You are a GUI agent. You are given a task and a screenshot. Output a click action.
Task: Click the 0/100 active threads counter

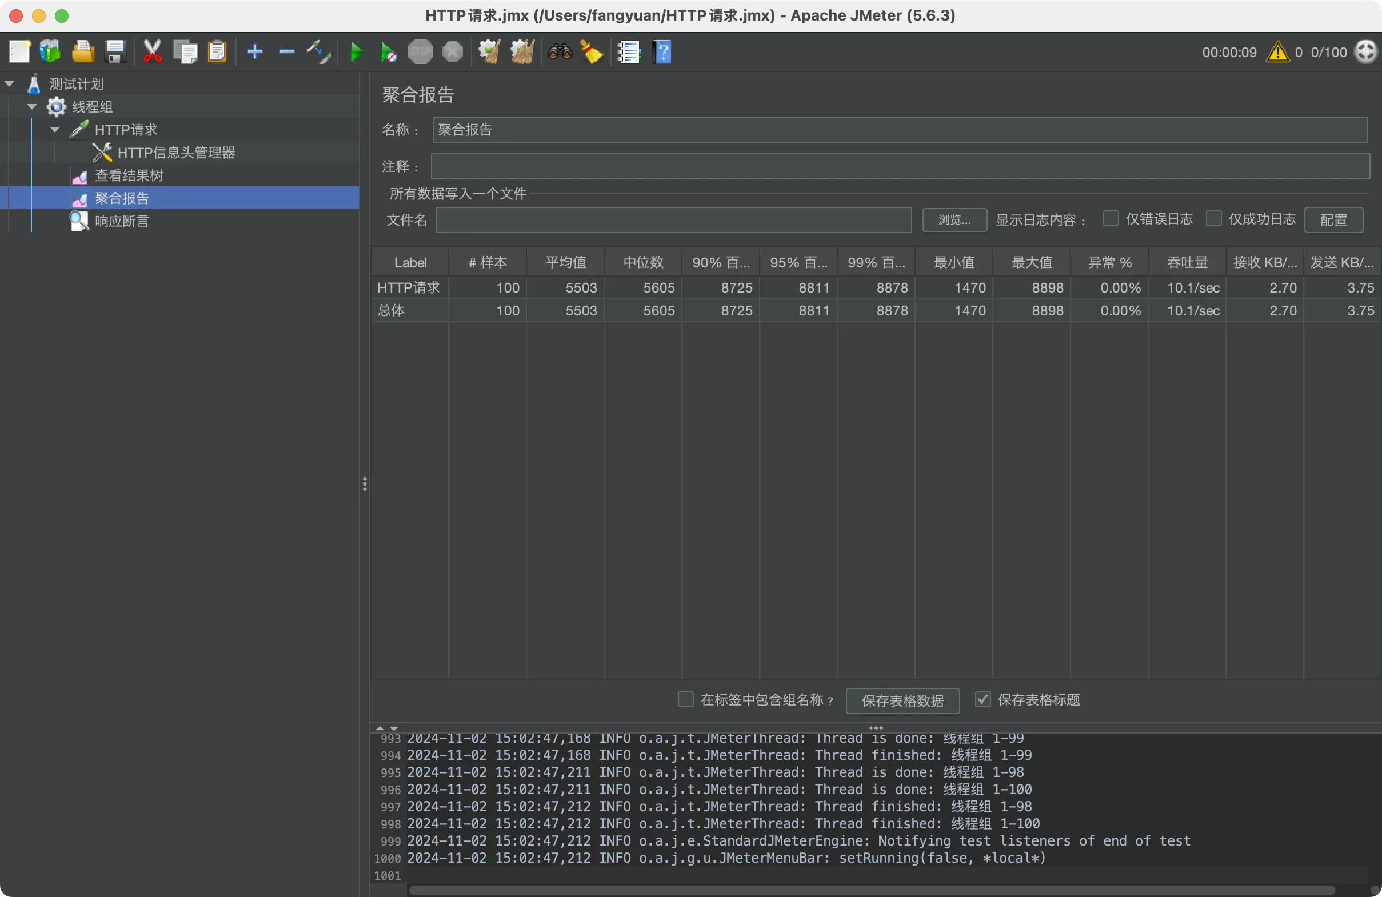(x=1329, y=52)
